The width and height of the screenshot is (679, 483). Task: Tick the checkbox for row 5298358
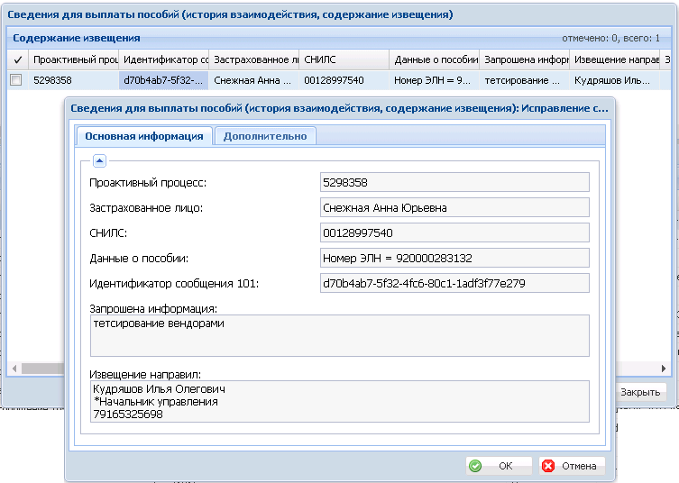16,80
